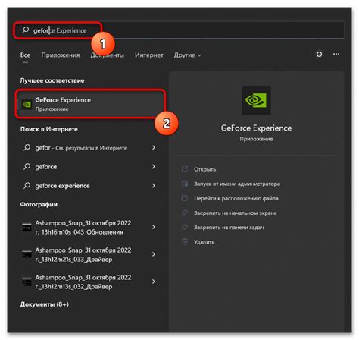
Task: Click thumbnail of 13h12m21s_033_Драйвер photo
Action: pyautogui.click(x=27, y=254)
